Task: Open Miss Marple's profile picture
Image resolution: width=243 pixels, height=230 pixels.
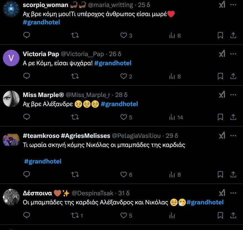Action: tap(11, 99)
